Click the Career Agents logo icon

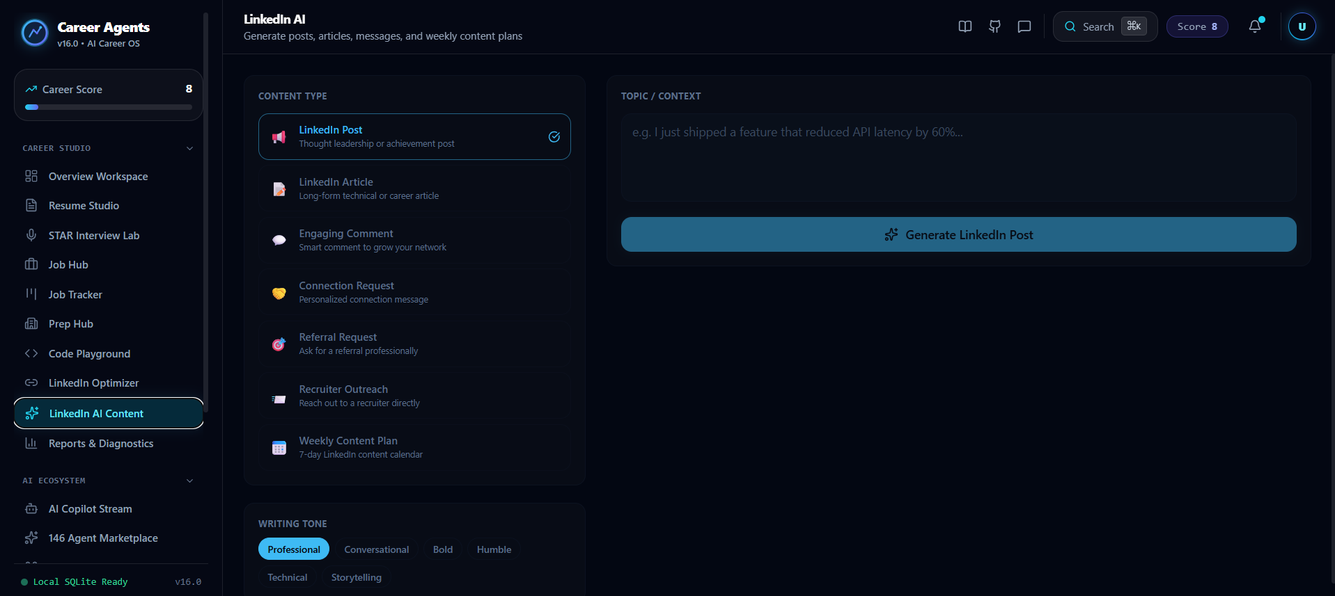click(x=34, y=32)
